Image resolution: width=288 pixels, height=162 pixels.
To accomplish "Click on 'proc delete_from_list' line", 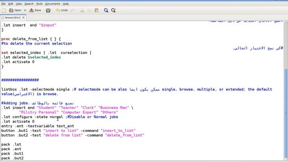I will (x=31, y=39).
